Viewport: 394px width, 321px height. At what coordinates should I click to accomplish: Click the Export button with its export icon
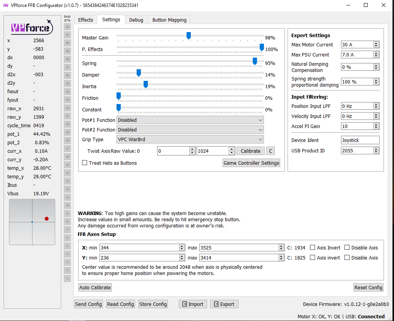(x=224, y=304)
